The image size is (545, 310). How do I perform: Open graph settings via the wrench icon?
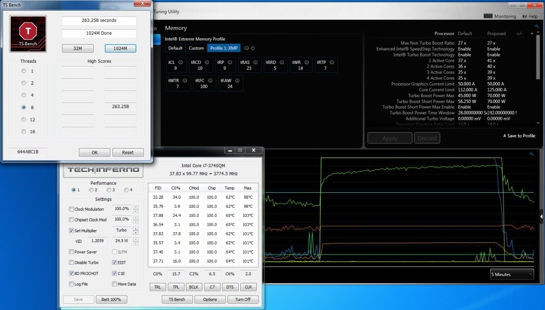point(531,153)
